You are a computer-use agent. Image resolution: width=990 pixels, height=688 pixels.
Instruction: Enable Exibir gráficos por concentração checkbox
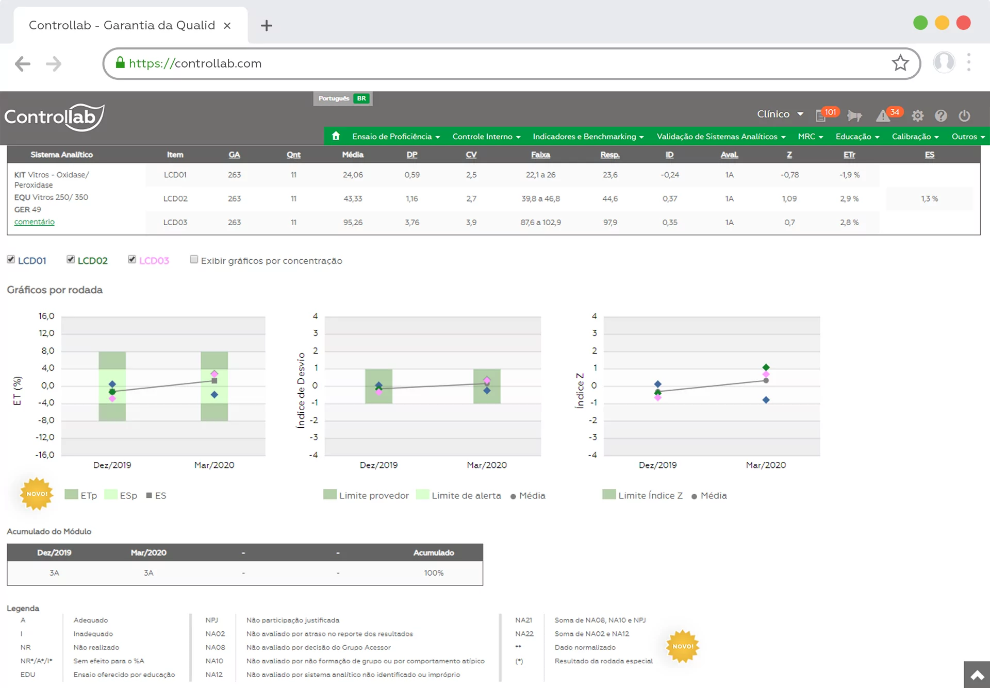(194, 260)
